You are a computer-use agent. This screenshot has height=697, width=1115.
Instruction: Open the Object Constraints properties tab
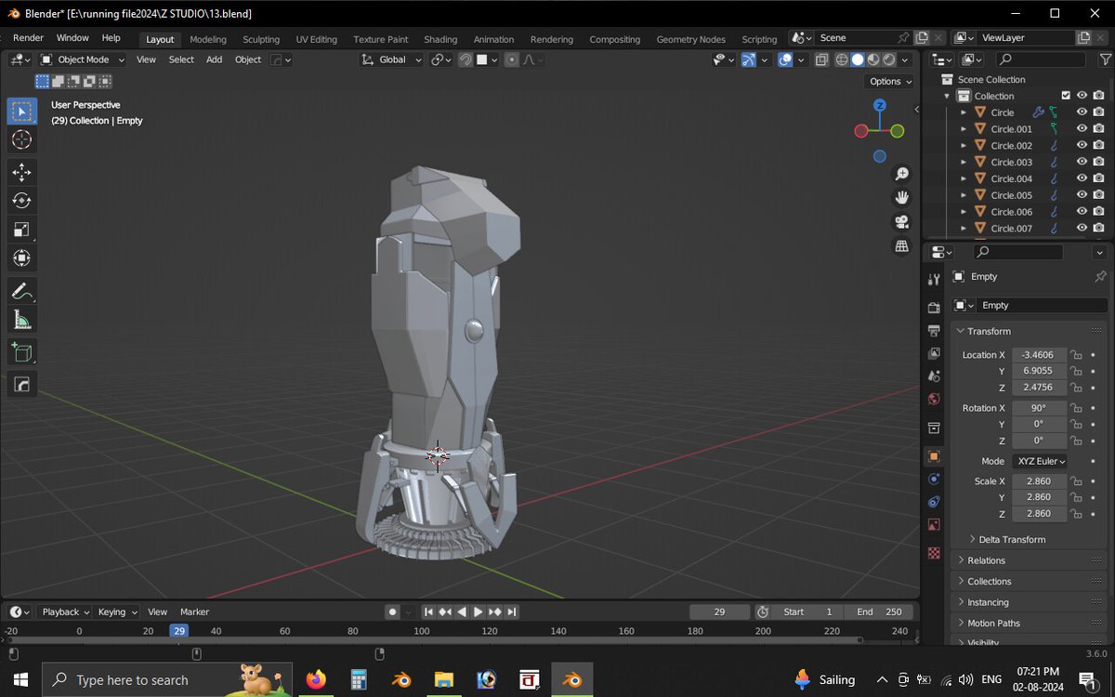tap(934, 502)
